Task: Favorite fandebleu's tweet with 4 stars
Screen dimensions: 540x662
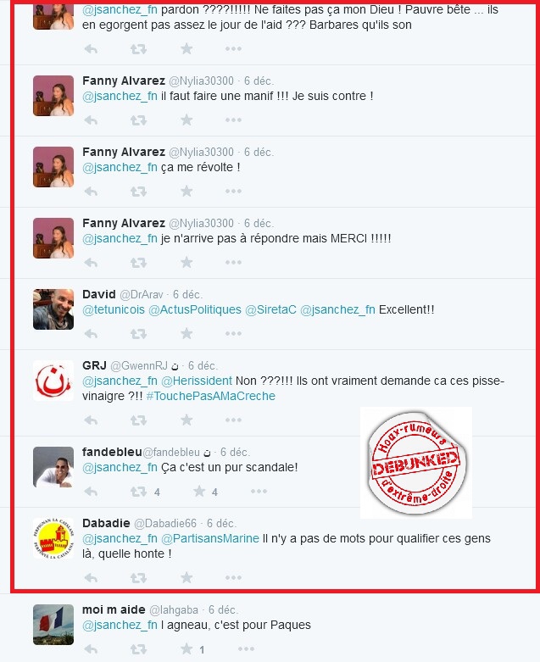Action: coord(199,491)
